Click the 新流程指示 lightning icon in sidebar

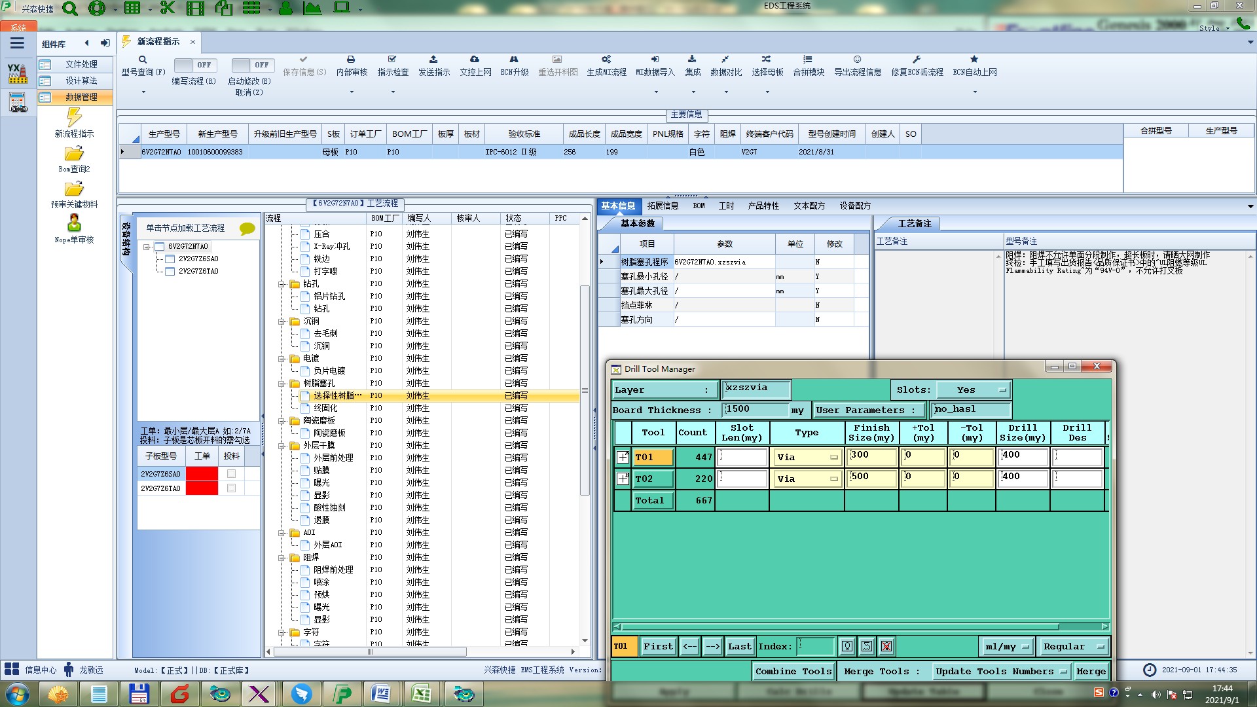pos(74,117)
